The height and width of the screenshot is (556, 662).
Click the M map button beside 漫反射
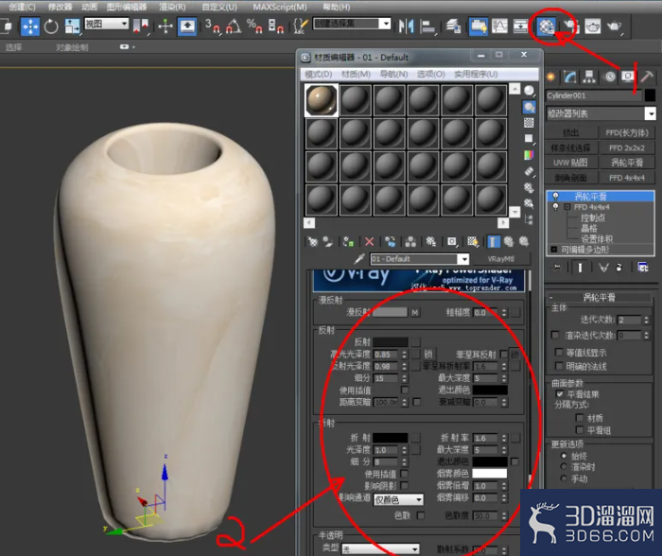click(x=415, y=312)
